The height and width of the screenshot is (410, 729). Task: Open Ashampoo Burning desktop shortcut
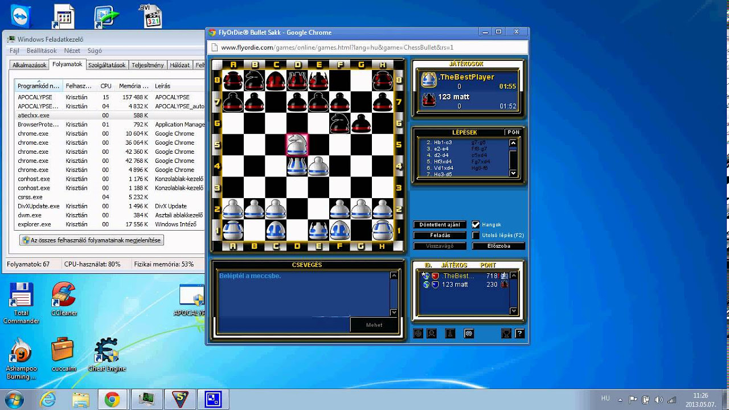click(x=21, y=358)
